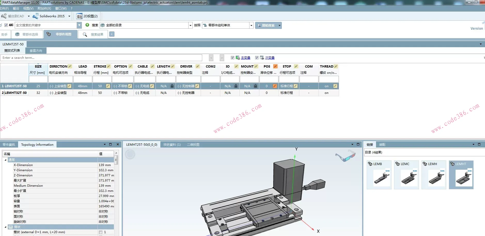The width and height of the screenshot is (485, 236).
Task: Toggle the ABC full-text search checkbox
Action: coord(6,25)
